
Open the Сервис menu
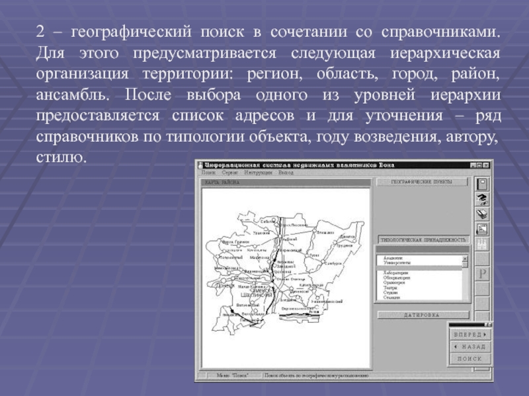tap(229, 172)
